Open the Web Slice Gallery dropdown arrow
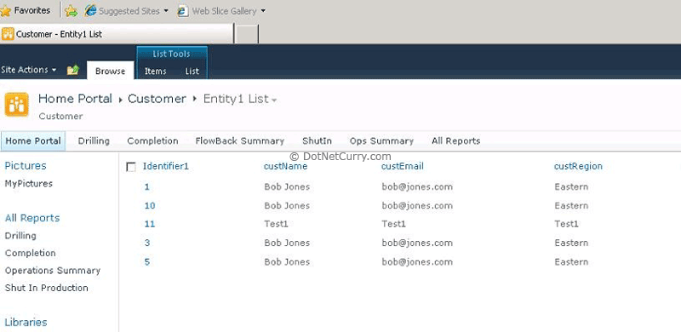Image resolution: width=681 pixels, height=332 pixels. (x=263, y=11)
